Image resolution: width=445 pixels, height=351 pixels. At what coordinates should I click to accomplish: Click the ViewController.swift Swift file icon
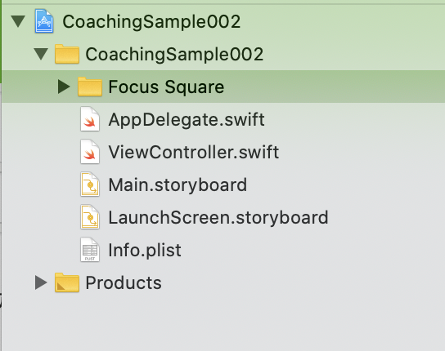[x=90, y=152]
